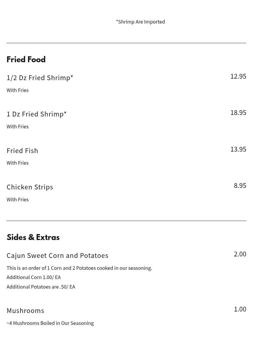Click the 1 Corn and 2 Potatoes description

pyautogui.click(x=79, y=268)
